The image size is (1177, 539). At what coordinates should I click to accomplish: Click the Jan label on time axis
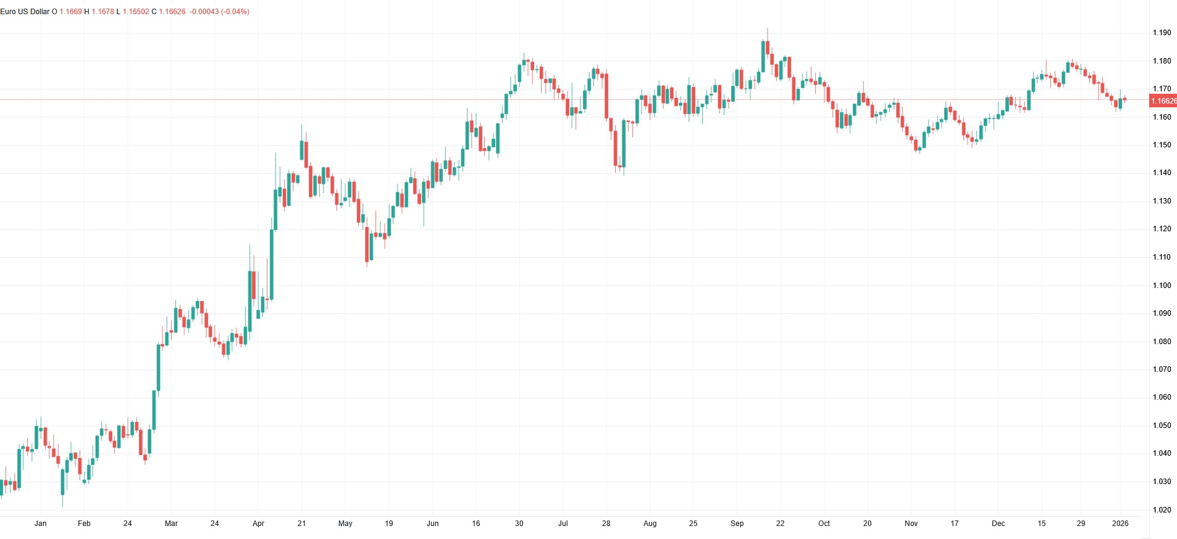pyautogui.click(x=40, y=524)
